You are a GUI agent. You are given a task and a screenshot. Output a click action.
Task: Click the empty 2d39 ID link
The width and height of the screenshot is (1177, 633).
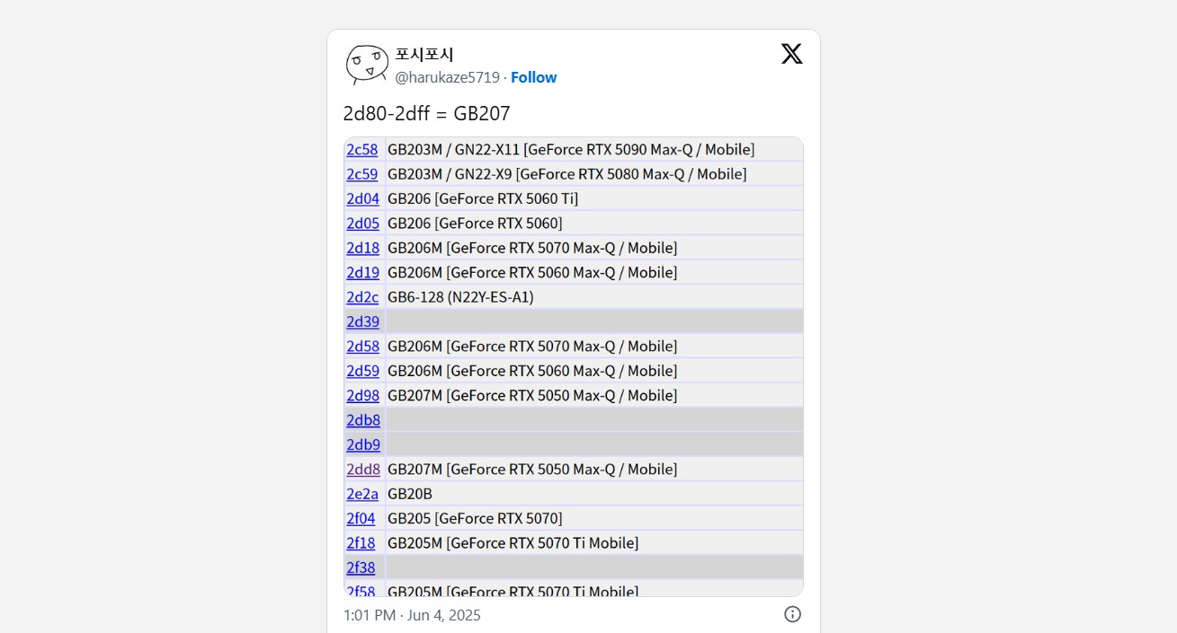(x=362, y=321)
